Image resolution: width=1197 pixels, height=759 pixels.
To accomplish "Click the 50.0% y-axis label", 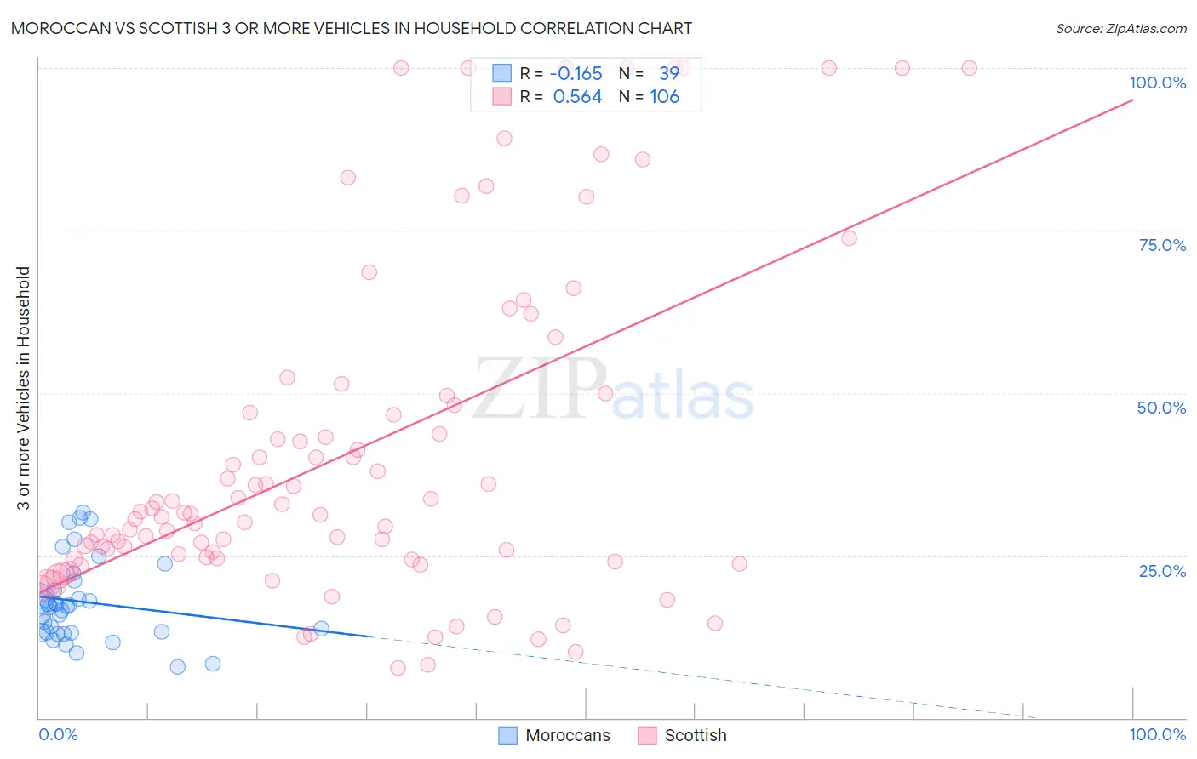I will coord(1161,408).
